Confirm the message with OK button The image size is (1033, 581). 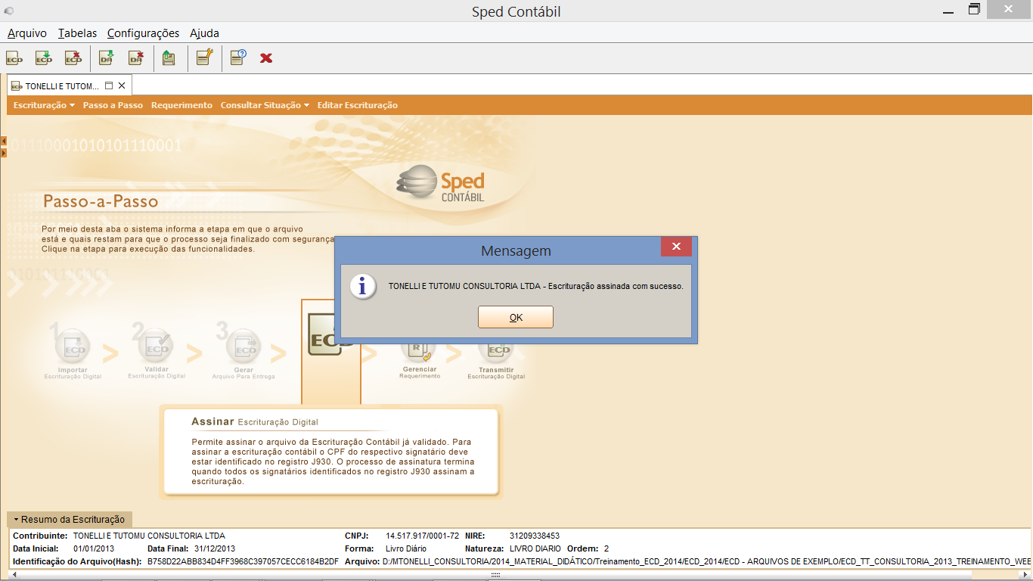click(x=516, y=317)
